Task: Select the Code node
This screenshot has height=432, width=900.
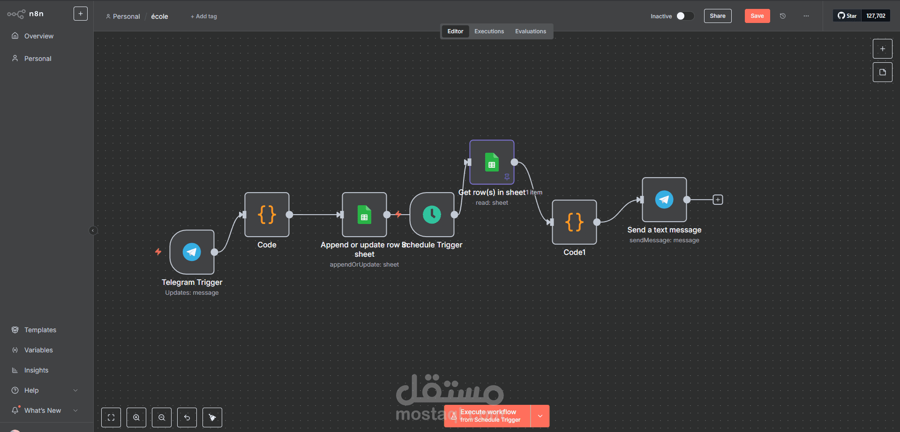Action: click(x=267, y=215)
